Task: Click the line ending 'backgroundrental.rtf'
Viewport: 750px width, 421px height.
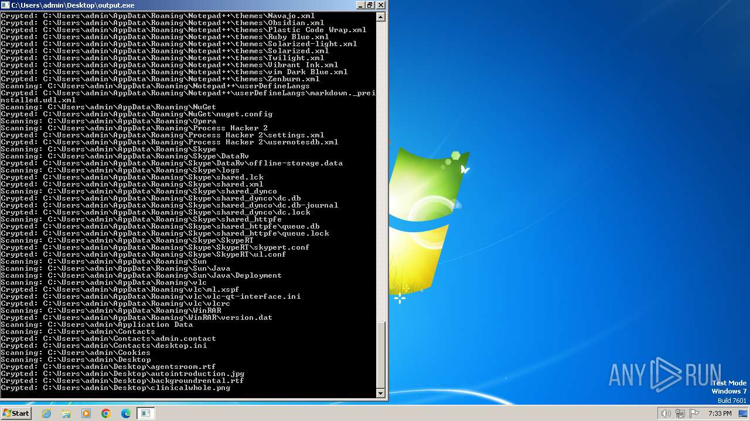Action: 122,381
